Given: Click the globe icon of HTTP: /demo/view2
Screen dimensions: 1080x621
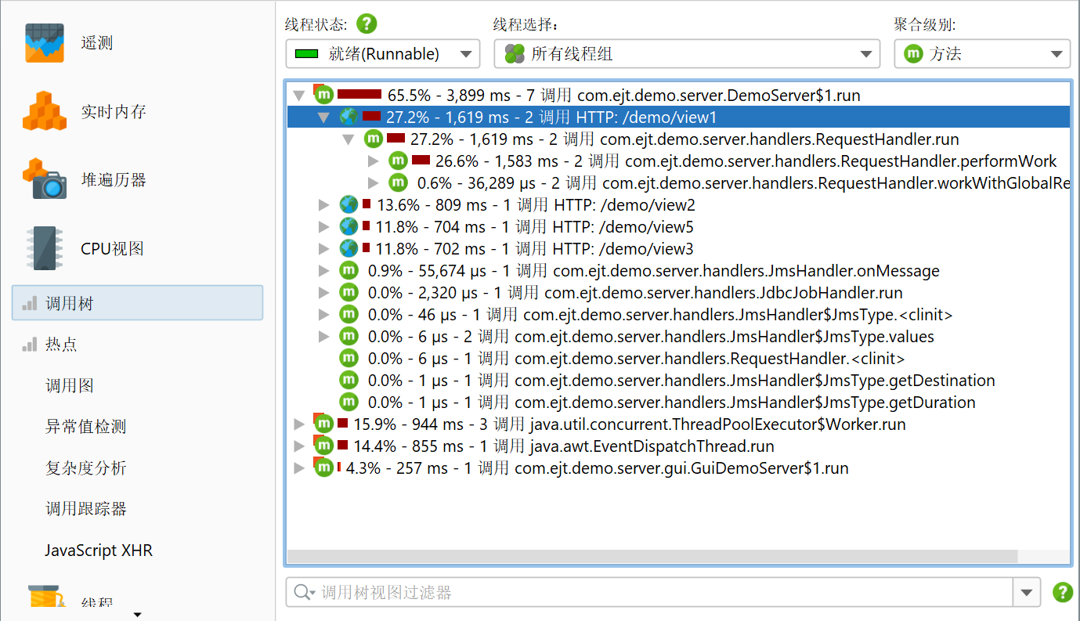Looking at the screenshot, I should 349,205.
